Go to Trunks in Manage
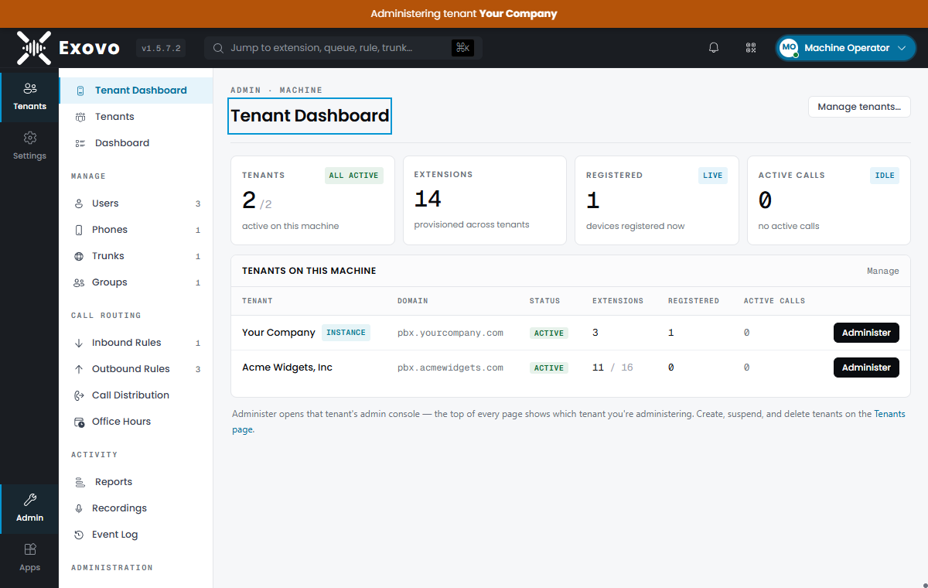 [x=135, y=256]
